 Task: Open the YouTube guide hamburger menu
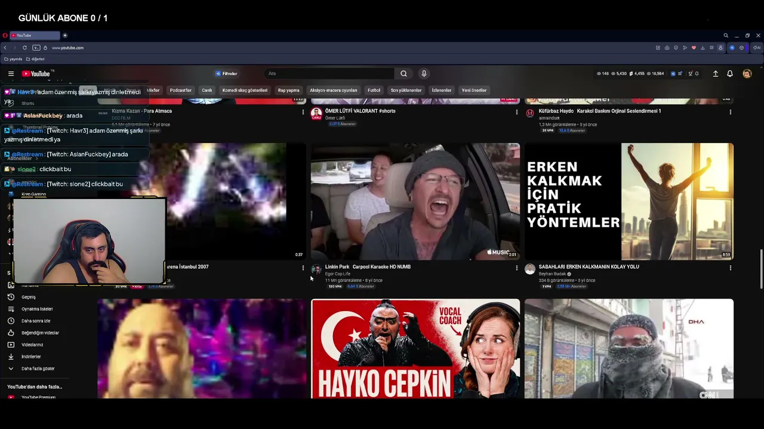[11, 74]
